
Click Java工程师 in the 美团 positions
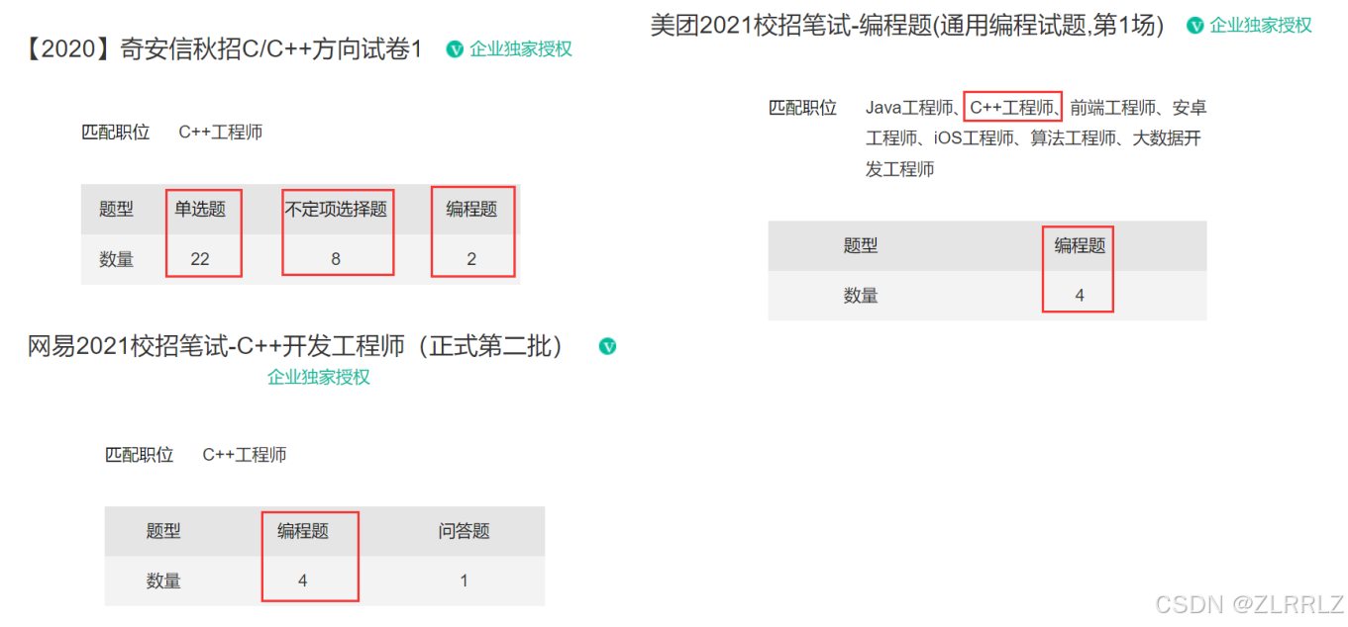pos(910,108)
